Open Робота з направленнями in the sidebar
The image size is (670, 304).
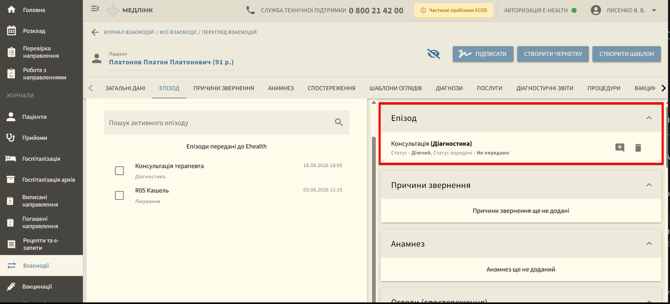41,74
